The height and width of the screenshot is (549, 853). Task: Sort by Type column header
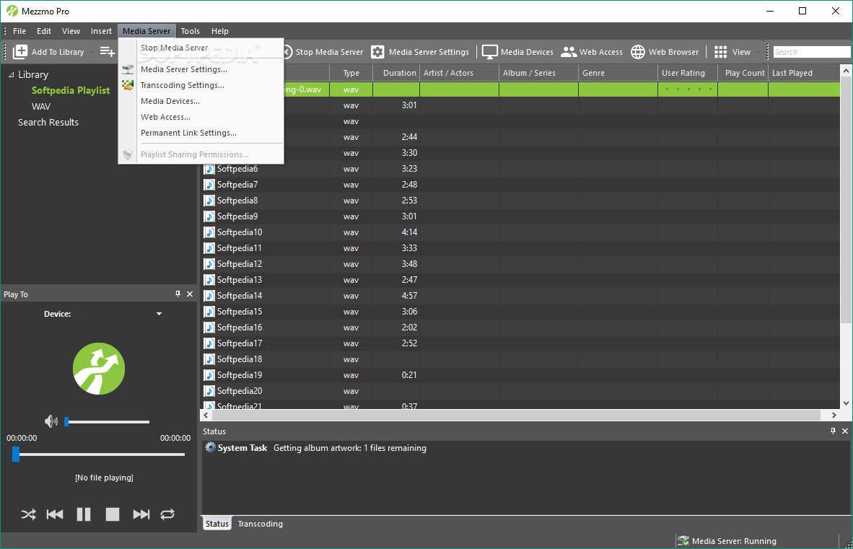click(351, 73)
